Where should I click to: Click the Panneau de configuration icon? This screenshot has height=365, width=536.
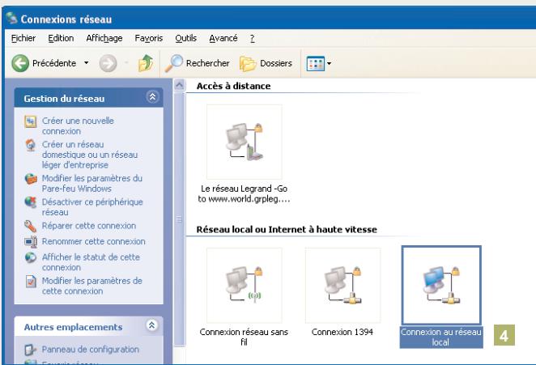(x=31, y=350)
